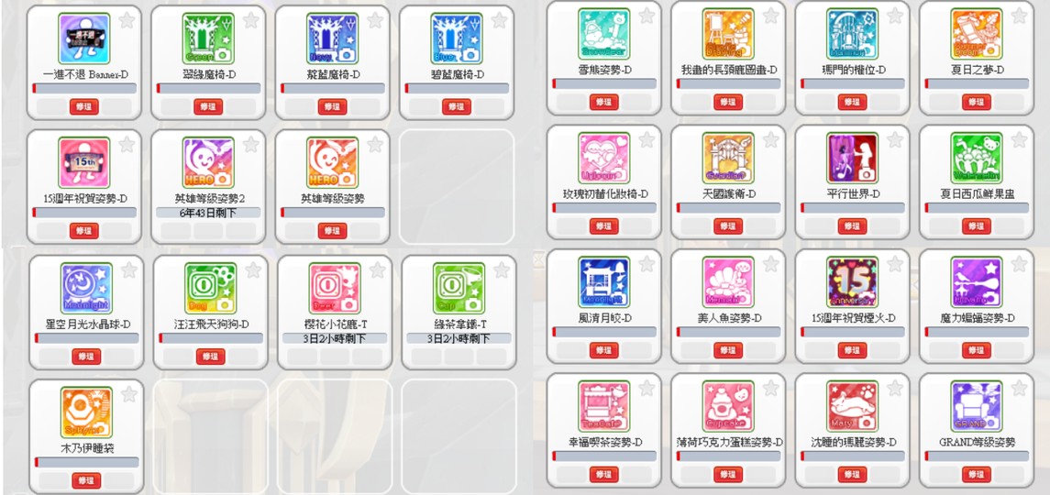
Task: Click 修理 button under 碧藍魔椅-D
Action: [x=457, y=106]
